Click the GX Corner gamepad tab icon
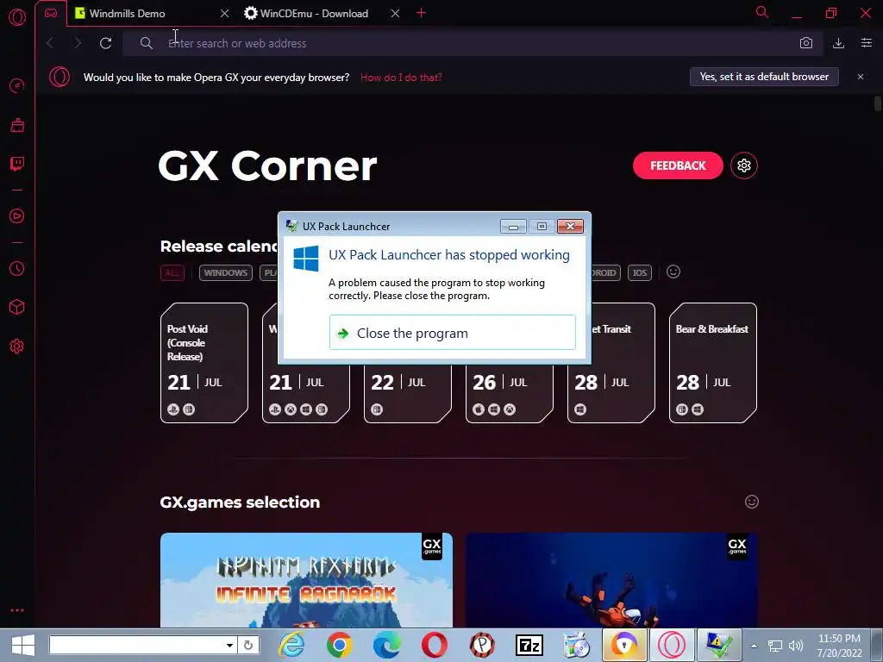The width and height of the screenshot is (883, 662). [51, 13]
